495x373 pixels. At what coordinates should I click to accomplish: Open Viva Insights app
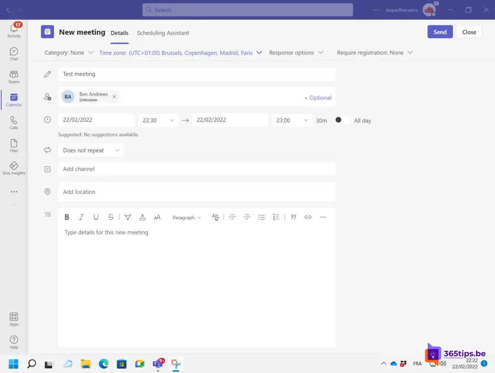coord(14,168)
